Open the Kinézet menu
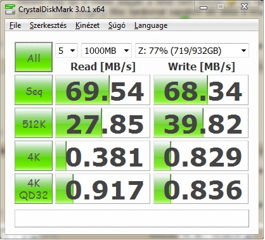 [x=87, y=25]
